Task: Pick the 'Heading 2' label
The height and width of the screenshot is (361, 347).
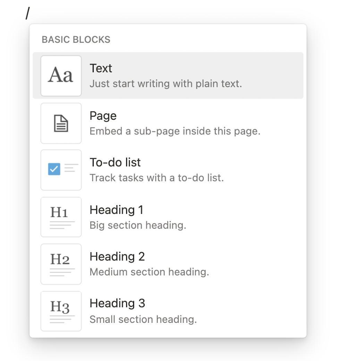Action: click(x=117, y=257)
